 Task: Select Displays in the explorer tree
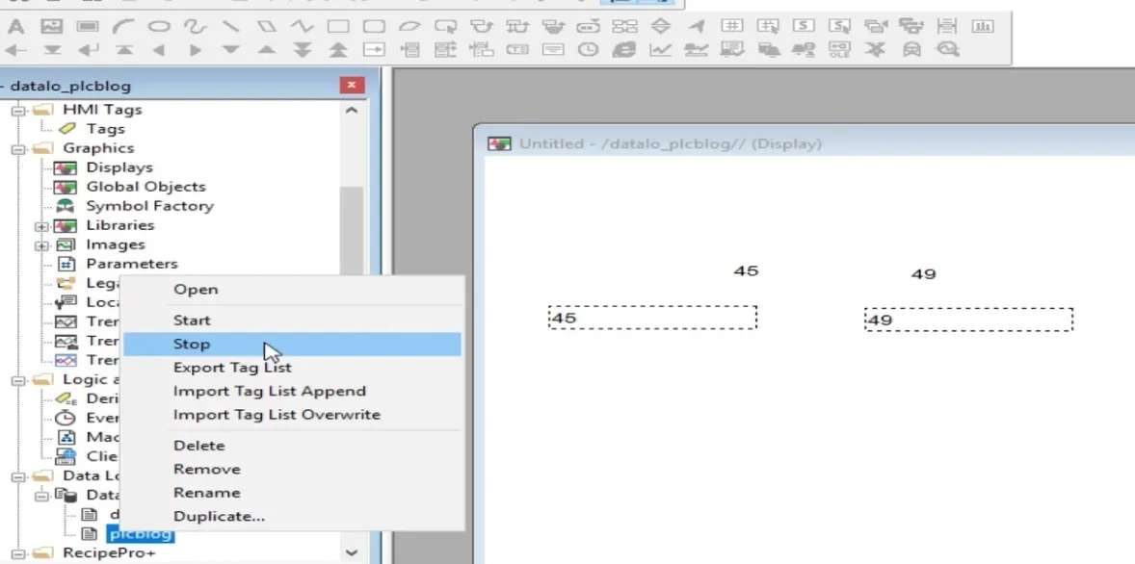pos(119,167)
